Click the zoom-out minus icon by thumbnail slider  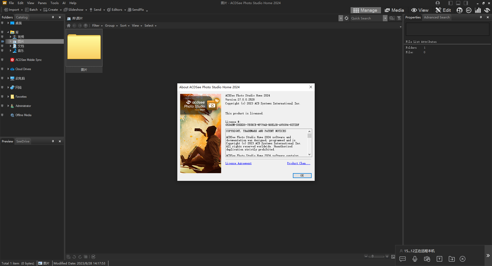click(x=366, y=257)
